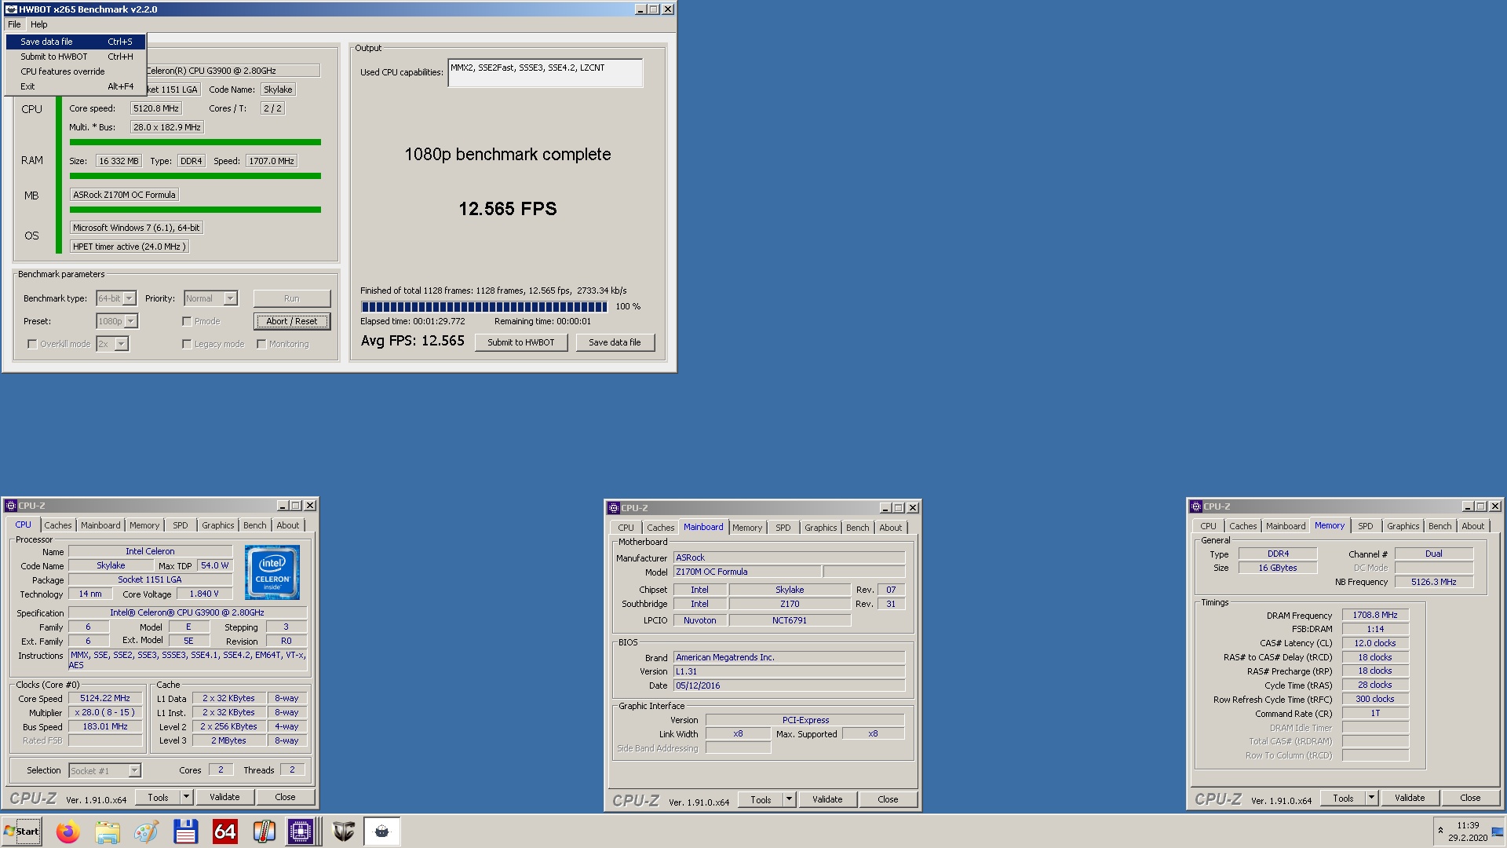Click Close button in right CPU-Z window
Viewport: 1507px width, 848px height.
coord(1470,798)
